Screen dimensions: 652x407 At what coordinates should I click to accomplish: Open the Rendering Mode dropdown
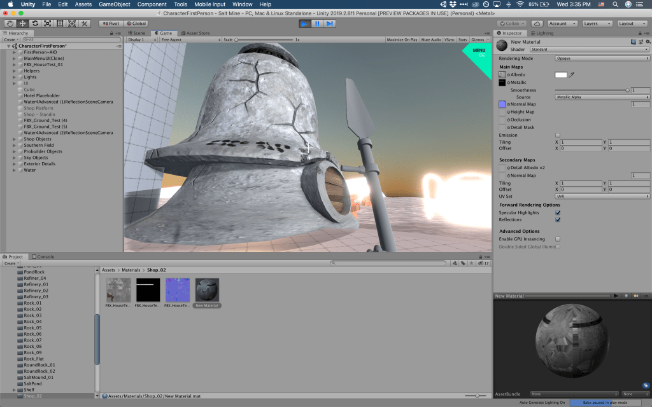[x=602, y=59]
